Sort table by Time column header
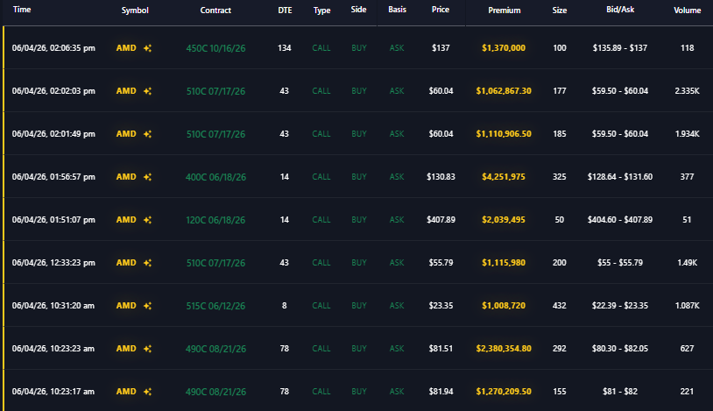The width and height of the screenshot is (713, 411). pyautogui.click(x=22, y=10)
